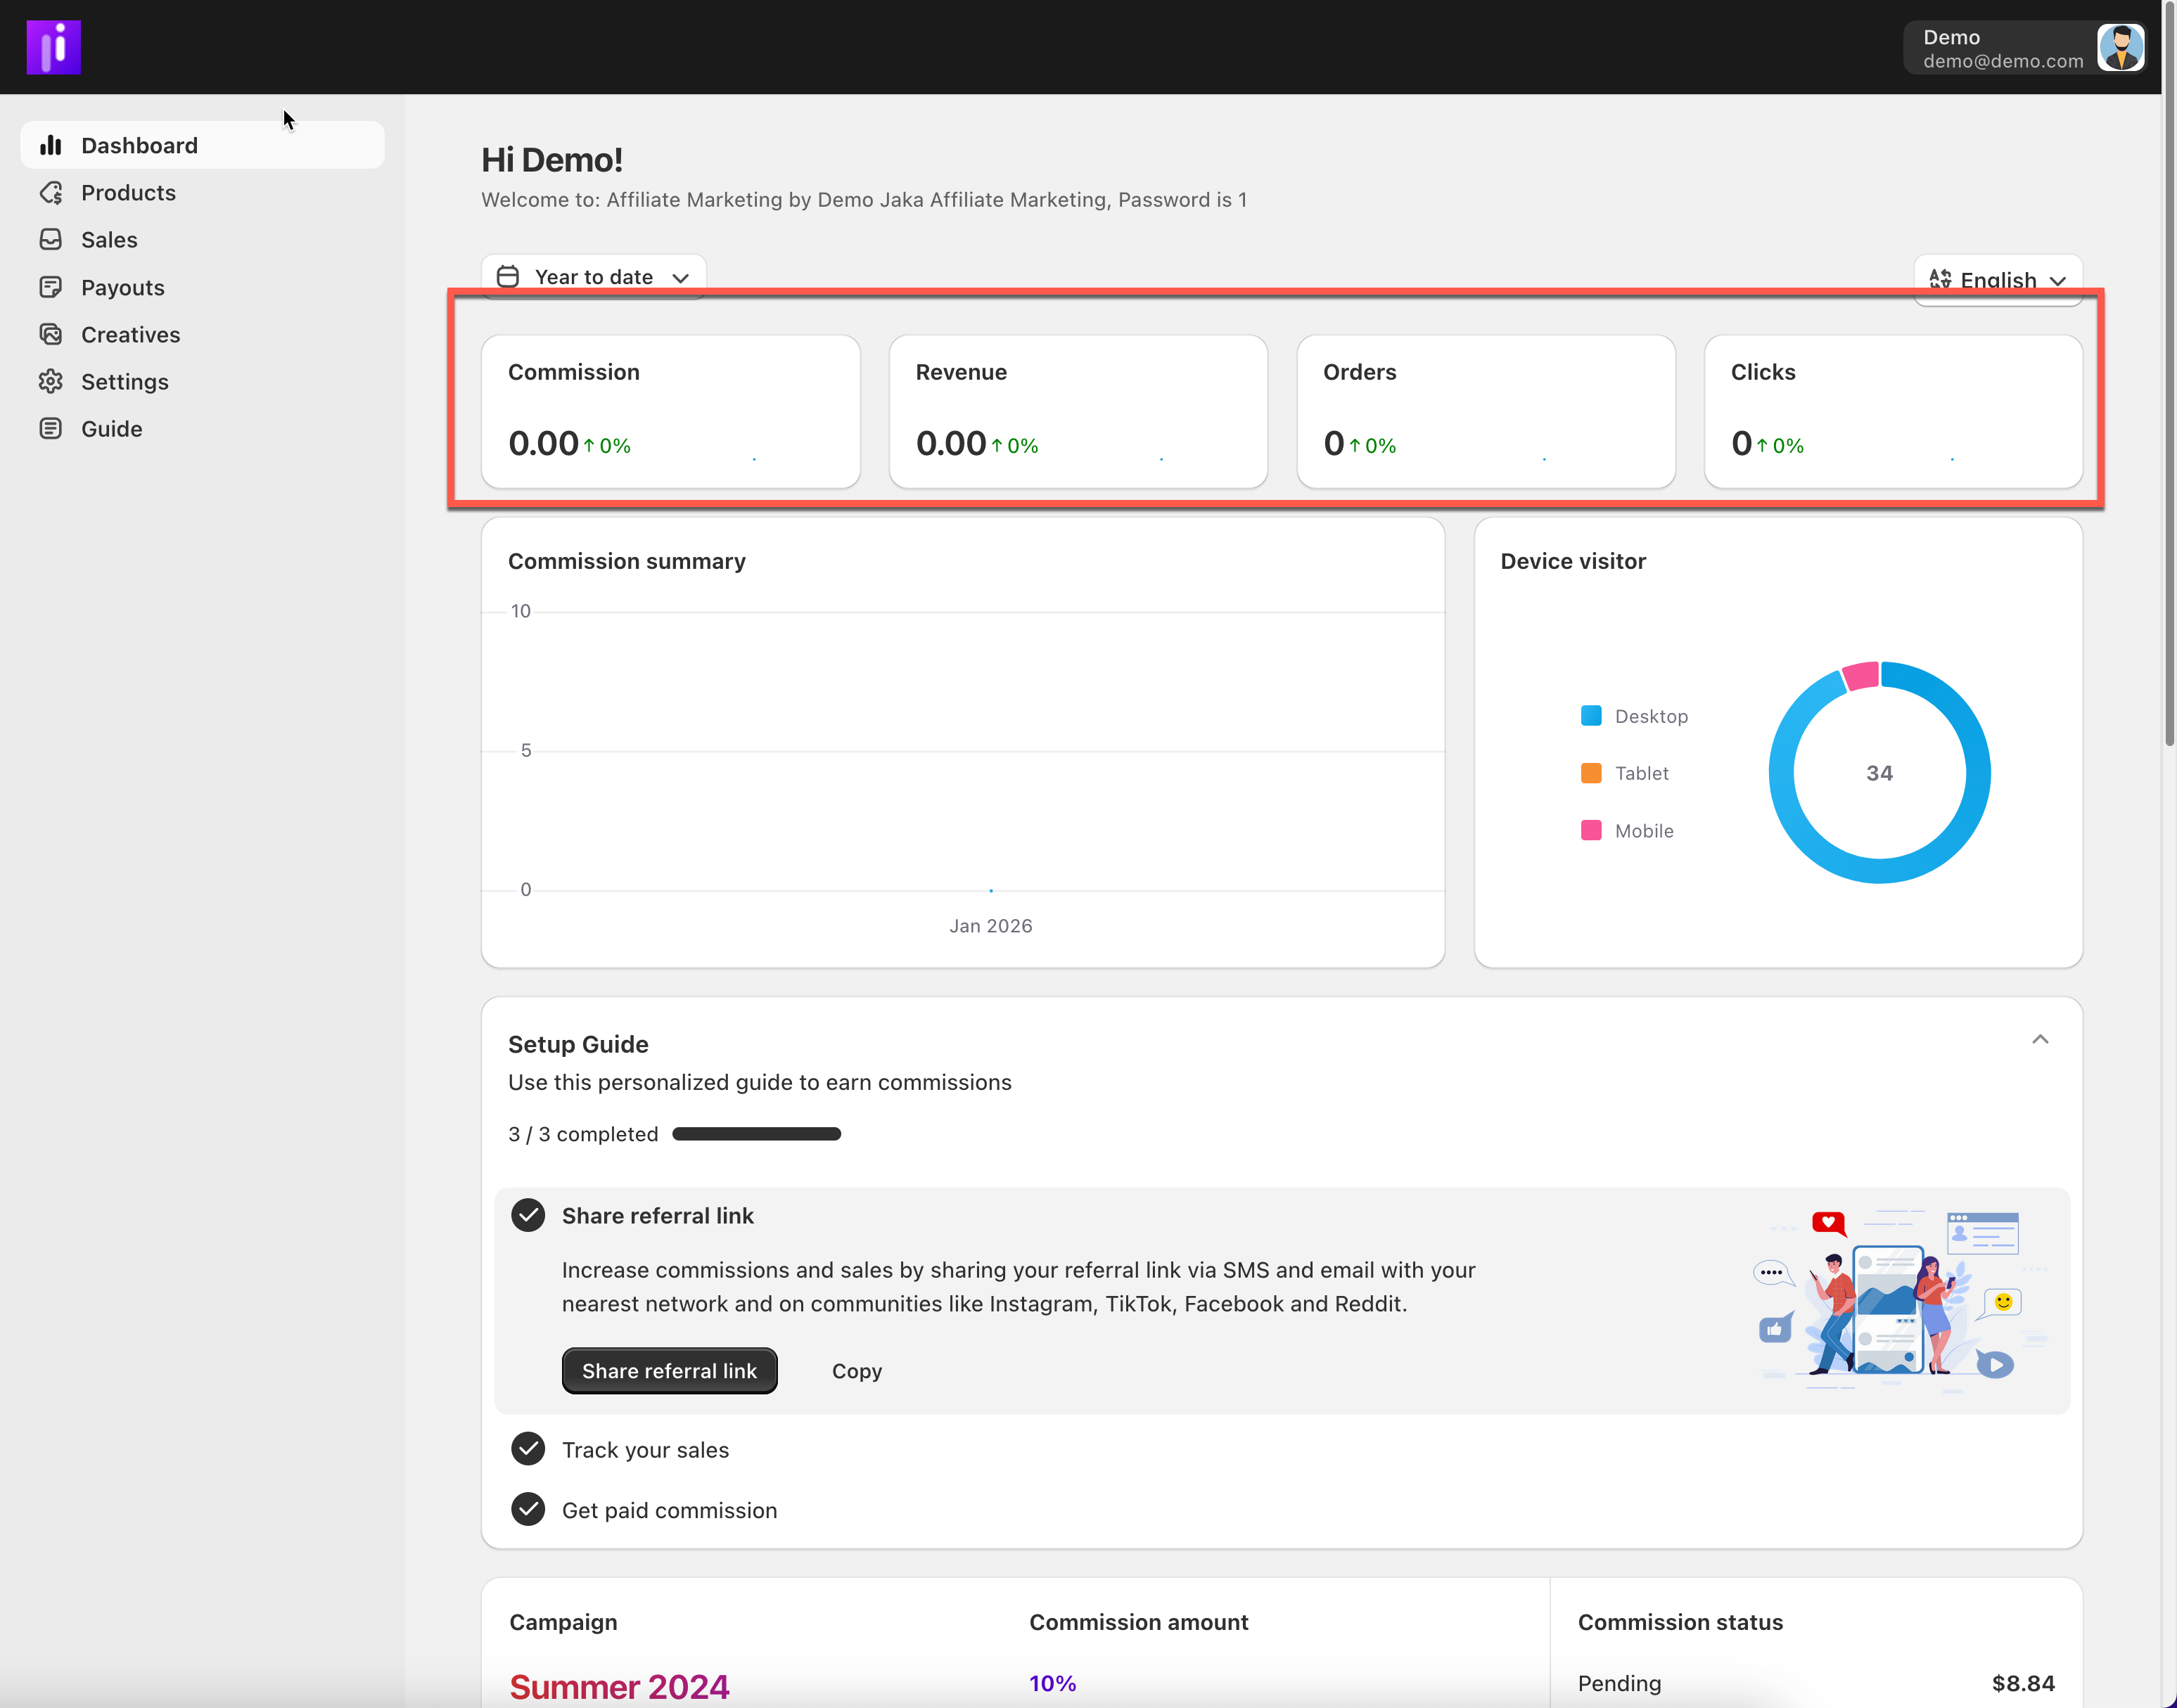Click the Settings gear icon
This screenshot has height=1708, width=2177.
[51, 381]
